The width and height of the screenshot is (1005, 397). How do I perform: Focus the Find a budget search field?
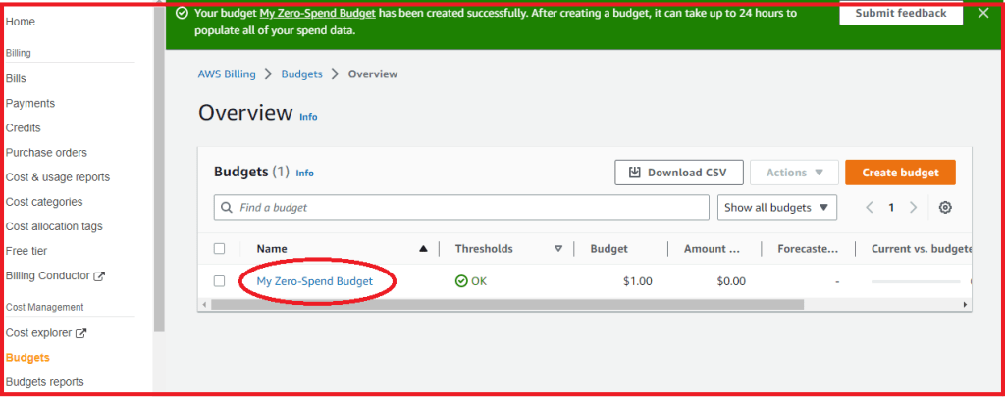coord(461,208)
